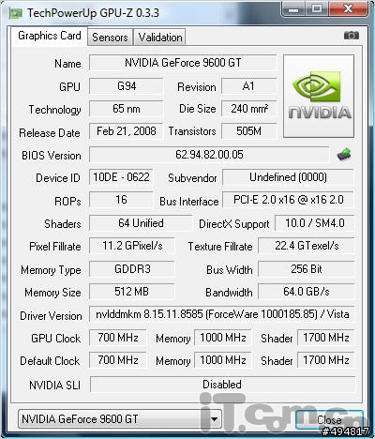Click the Revision field showing A1
The image size is (375, 439).
point(249,86)
